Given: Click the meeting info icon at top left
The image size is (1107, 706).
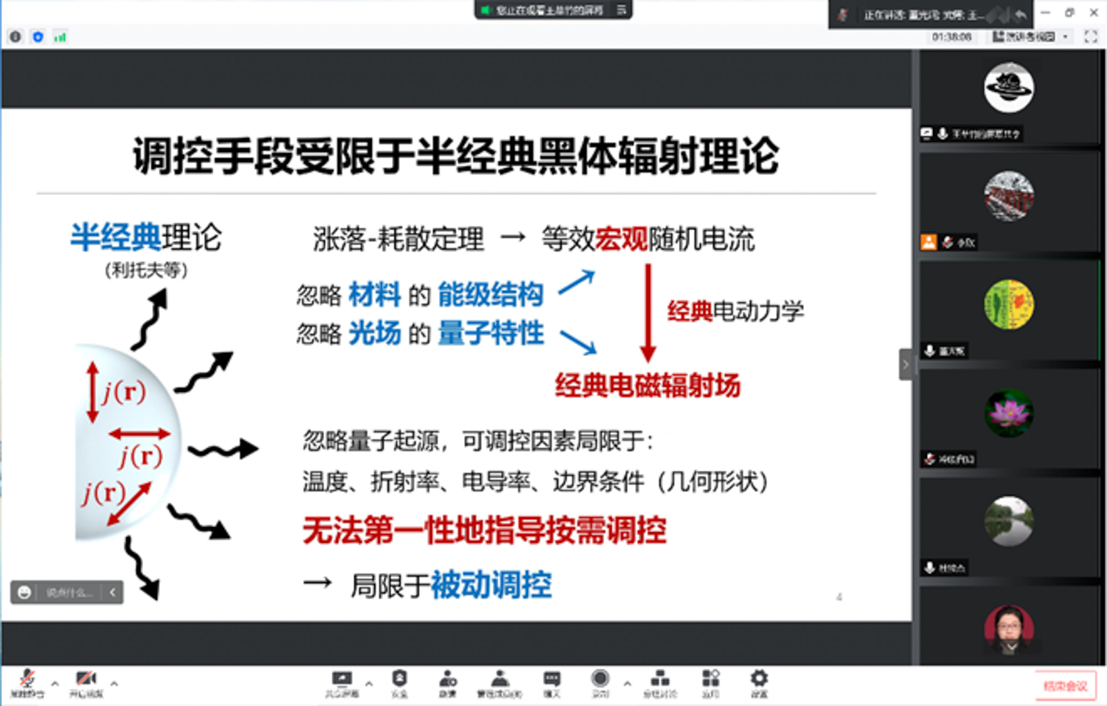Looking at the screenshot, I should coord(15,37).
